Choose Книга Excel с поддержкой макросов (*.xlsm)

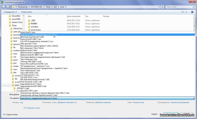coord(107,35)
